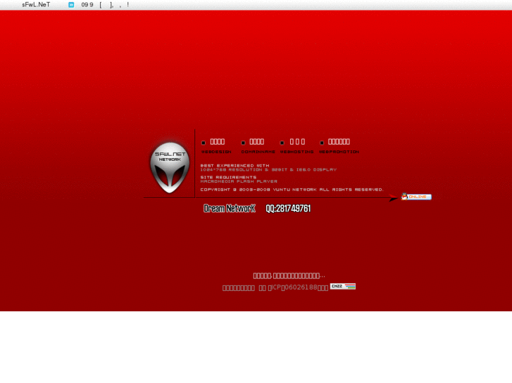
Task: Click the sFwL.NeT alien head logo
Action: coord(170,167)
